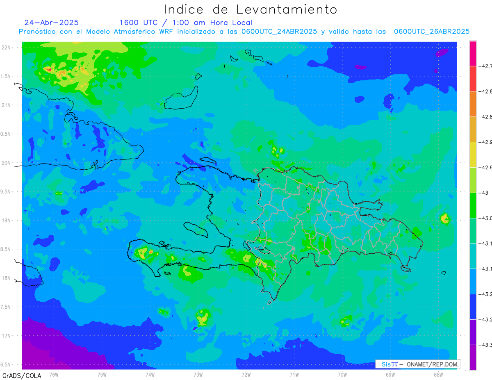492x380 pixels.
Task: Select the '69W' longitude label
Action: [390, 374]
